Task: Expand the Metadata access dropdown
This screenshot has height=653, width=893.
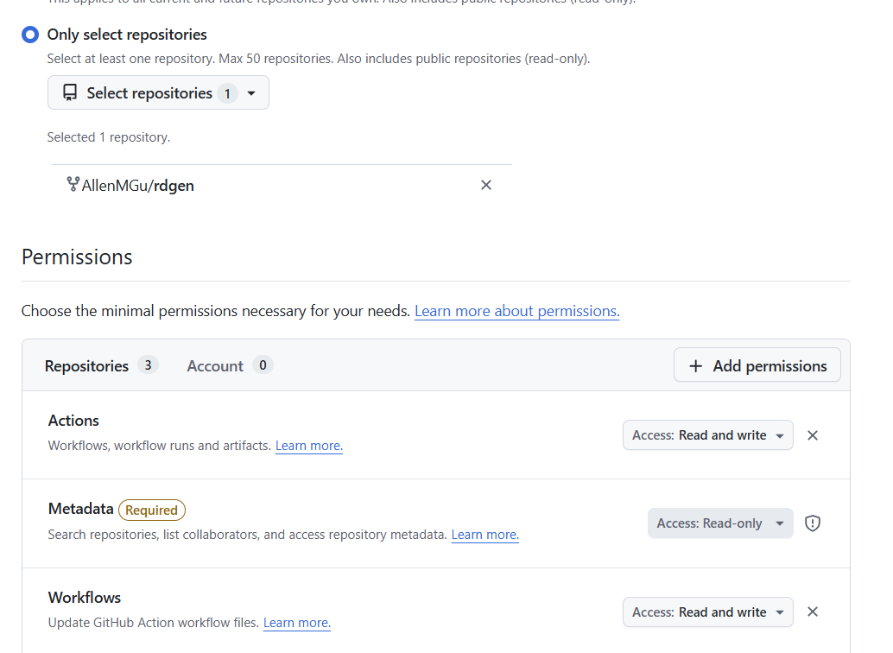Action: (719, 523)
